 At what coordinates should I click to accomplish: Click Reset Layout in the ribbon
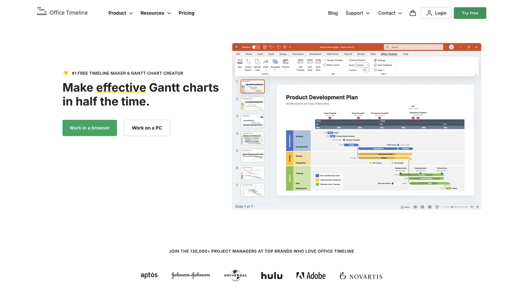click(x=332, y=65)
